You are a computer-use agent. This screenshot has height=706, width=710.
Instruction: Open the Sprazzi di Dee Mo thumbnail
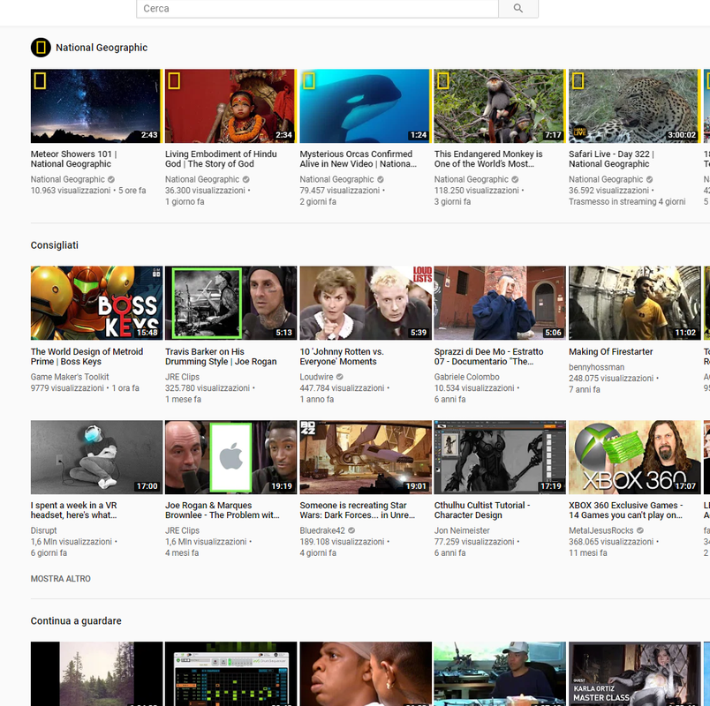click(x=500, y=303)
